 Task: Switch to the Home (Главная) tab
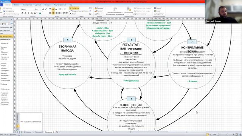point(8,5)
